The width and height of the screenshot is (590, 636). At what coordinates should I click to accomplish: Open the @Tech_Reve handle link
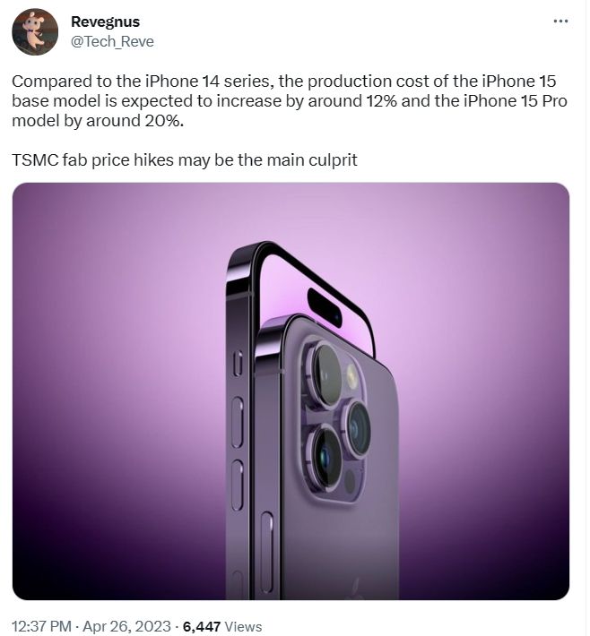tap(112, 42)
